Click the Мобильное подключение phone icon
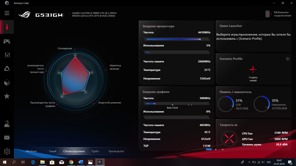 tap(267, 14)
